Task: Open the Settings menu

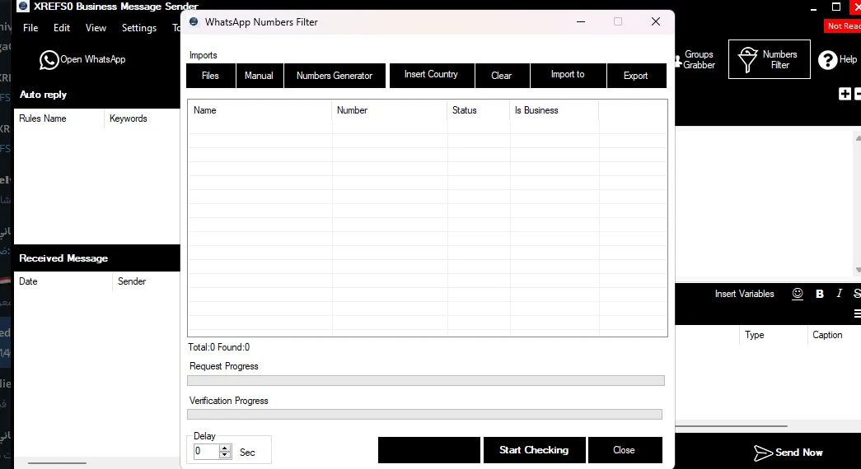Action: pyautogui.click(x=139, y=27)
